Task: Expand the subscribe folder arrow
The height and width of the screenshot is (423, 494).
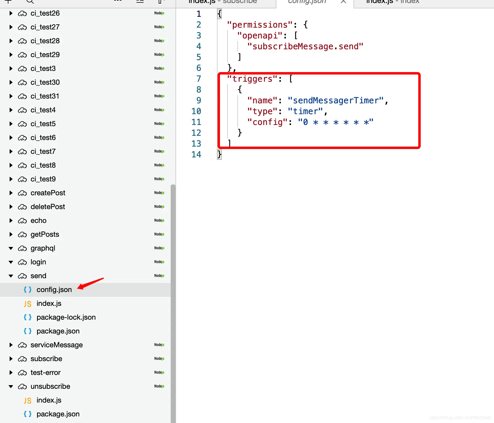Action: (x=11, y=359)
